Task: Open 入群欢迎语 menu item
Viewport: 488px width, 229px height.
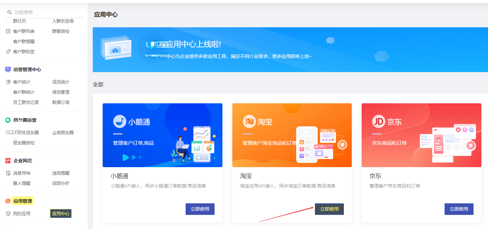Action: click(63, 21)
